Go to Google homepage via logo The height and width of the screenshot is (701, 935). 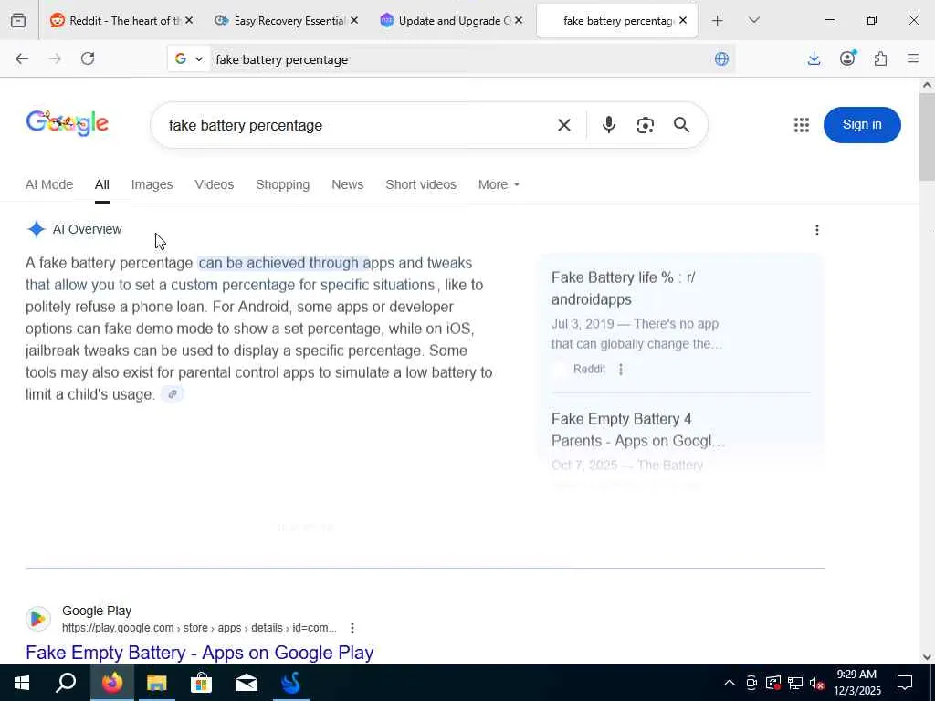click(x=67, y=123)
